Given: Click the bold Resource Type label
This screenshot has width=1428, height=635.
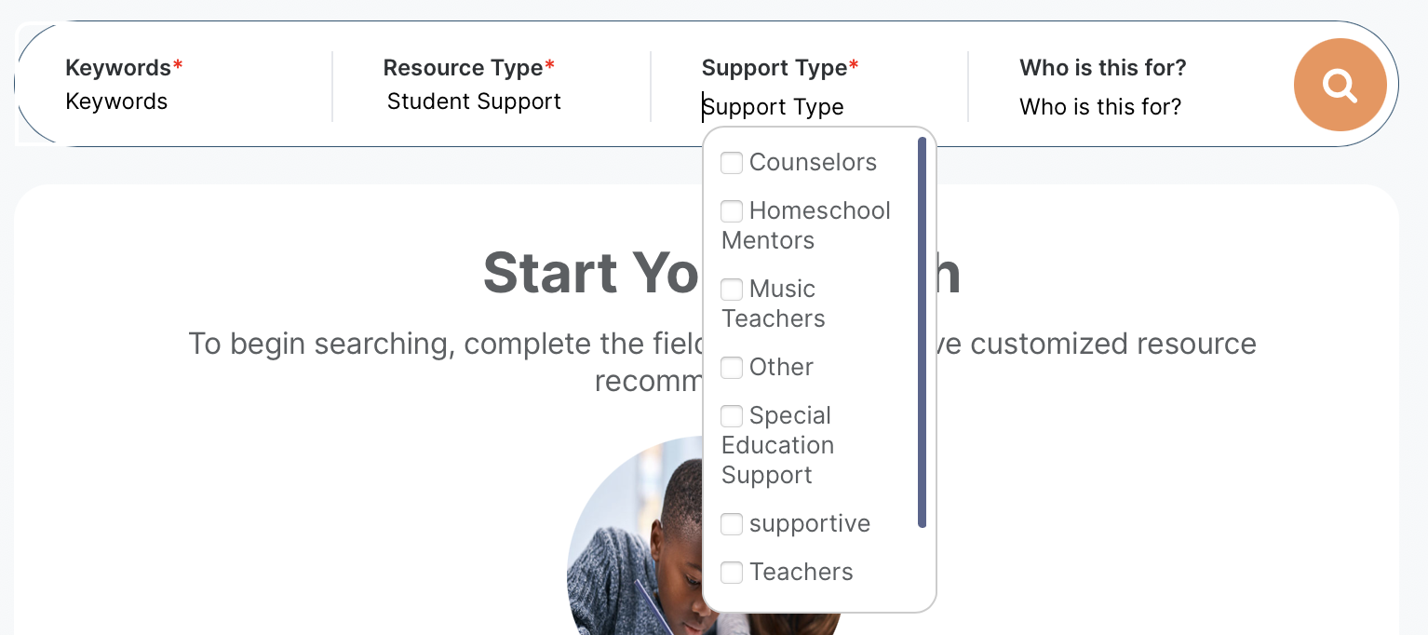Looking at the screenshot, I should click(463, 68).
